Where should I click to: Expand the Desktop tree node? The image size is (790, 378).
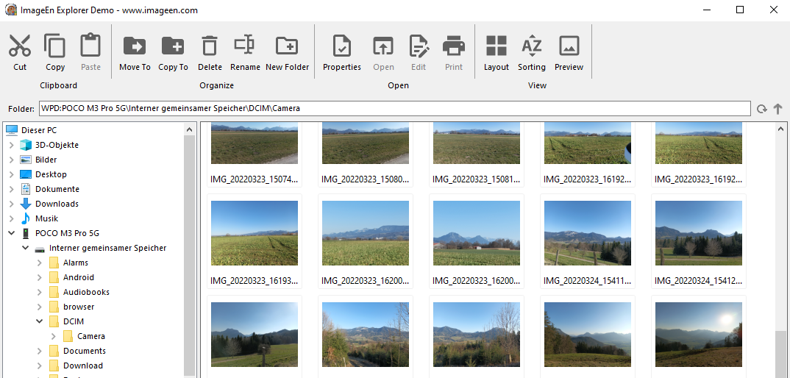[12, 174]
